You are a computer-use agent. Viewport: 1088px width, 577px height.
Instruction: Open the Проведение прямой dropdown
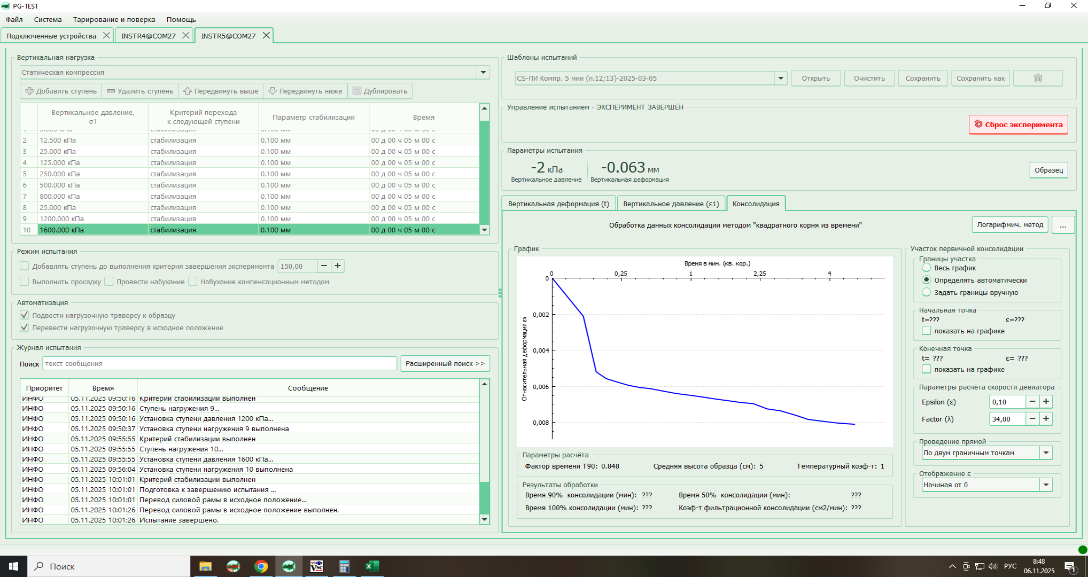tap(1046, 453)
